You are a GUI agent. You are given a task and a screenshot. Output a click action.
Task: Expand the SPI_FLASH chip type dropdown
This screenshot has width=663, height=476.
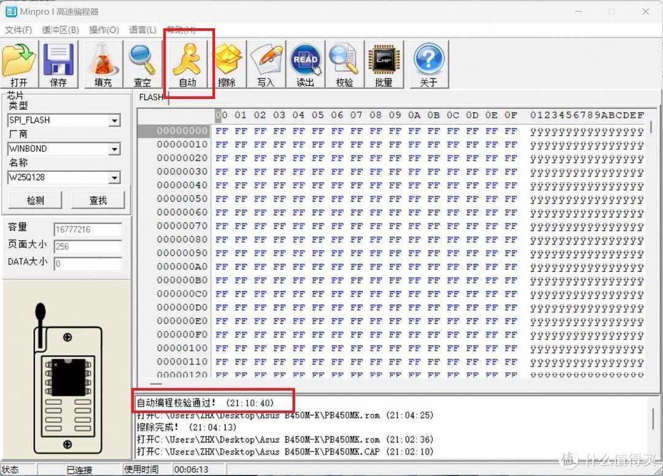click(114, 121)
